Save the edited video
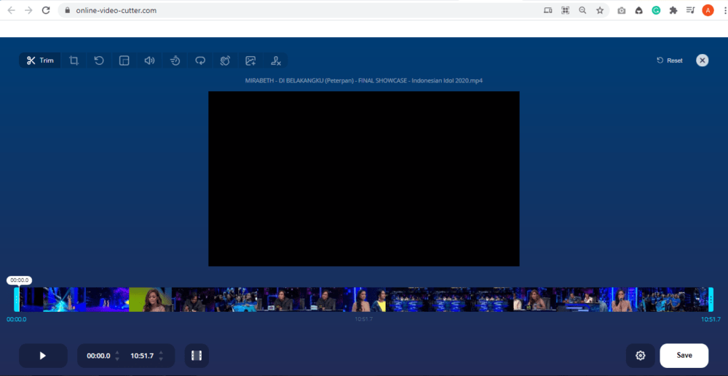The image size is (728, 376). [x=684, y=356]
